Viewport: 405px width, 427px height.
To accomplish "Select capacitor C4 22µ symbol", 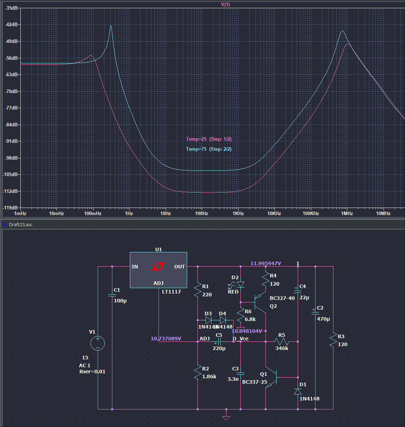I will [x=298, y=291].
